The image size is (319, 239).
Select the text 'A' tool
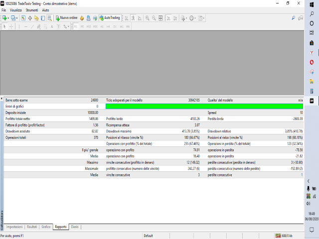click(52, 26)
